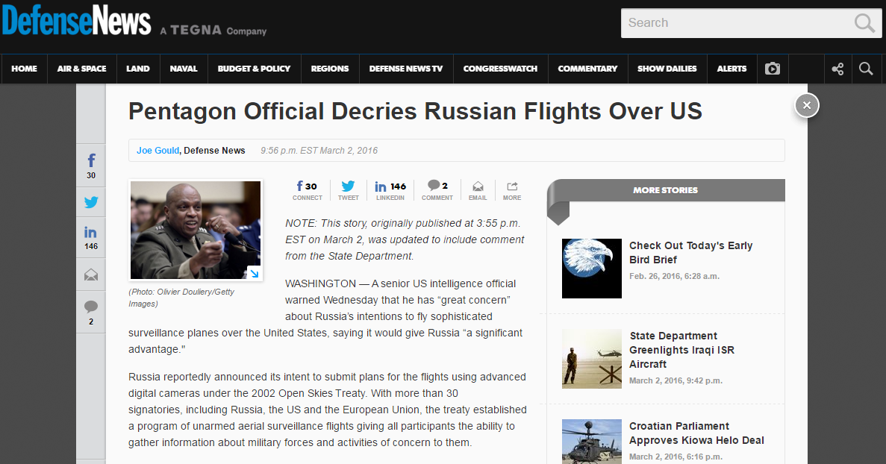This screenshot has width=886, height=464.
Task: Close the article with the X button
Action: coord(807,106)
